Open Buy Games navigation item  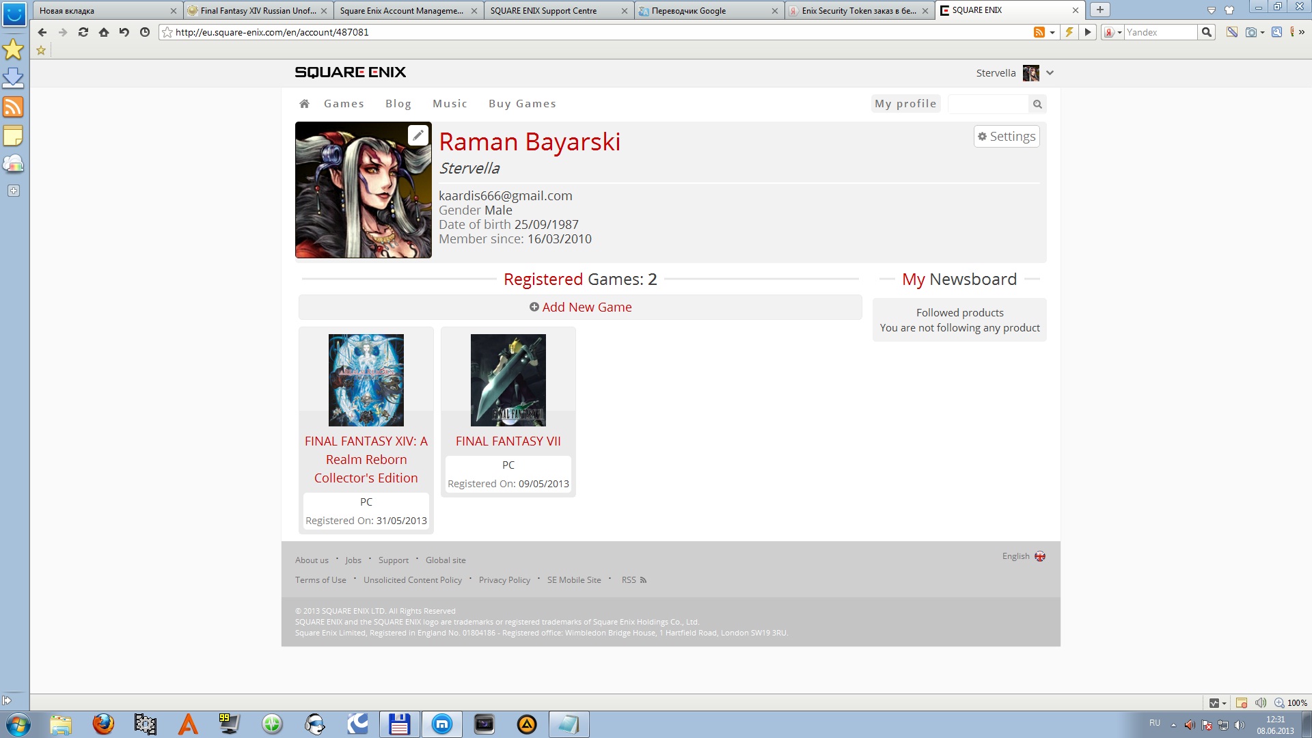click(522, 104)
